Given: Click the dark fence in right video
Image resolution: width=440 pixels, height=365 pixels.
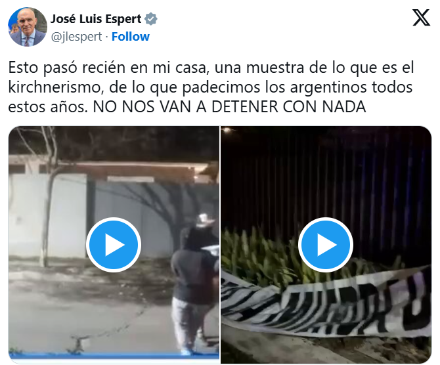Looking at the screenshot, I should point(326,180).
